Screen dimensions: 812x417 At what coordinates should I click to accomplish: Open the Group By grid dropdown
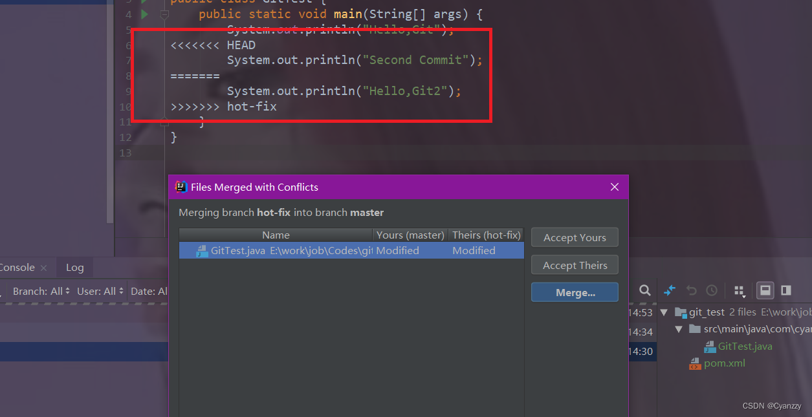(x=740, y=291)
